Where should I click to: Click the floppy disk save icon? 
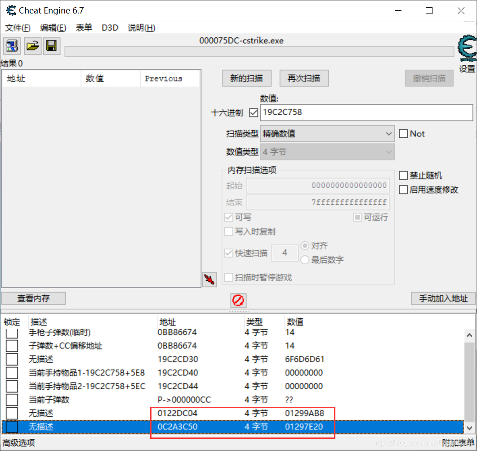(51, 46)
